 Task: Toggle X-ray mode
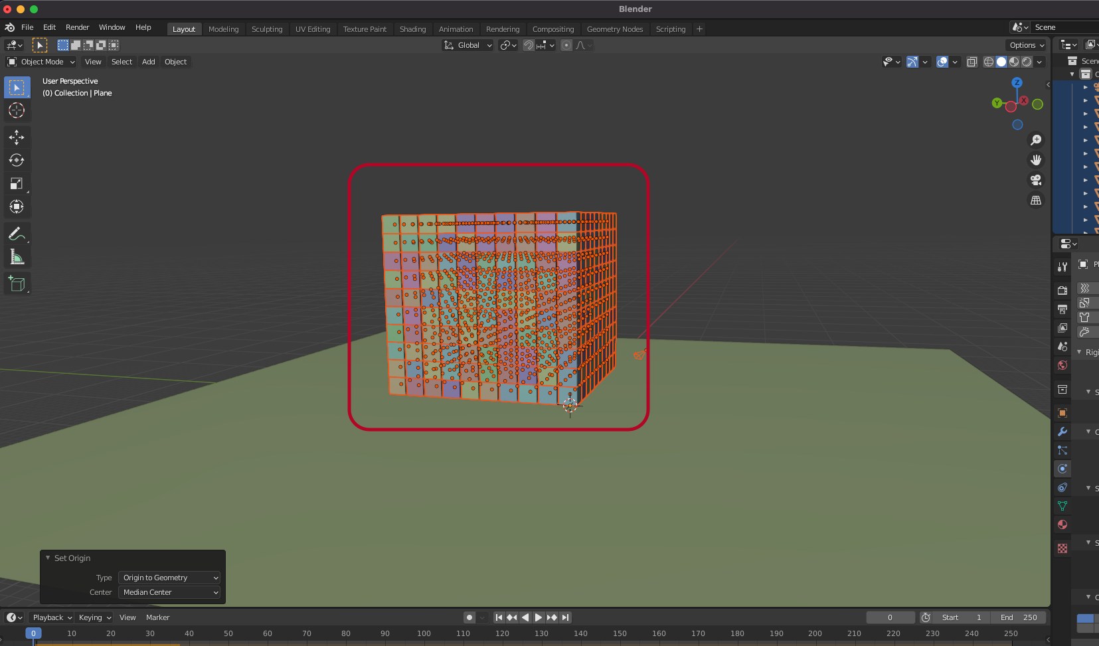[972, 62]
